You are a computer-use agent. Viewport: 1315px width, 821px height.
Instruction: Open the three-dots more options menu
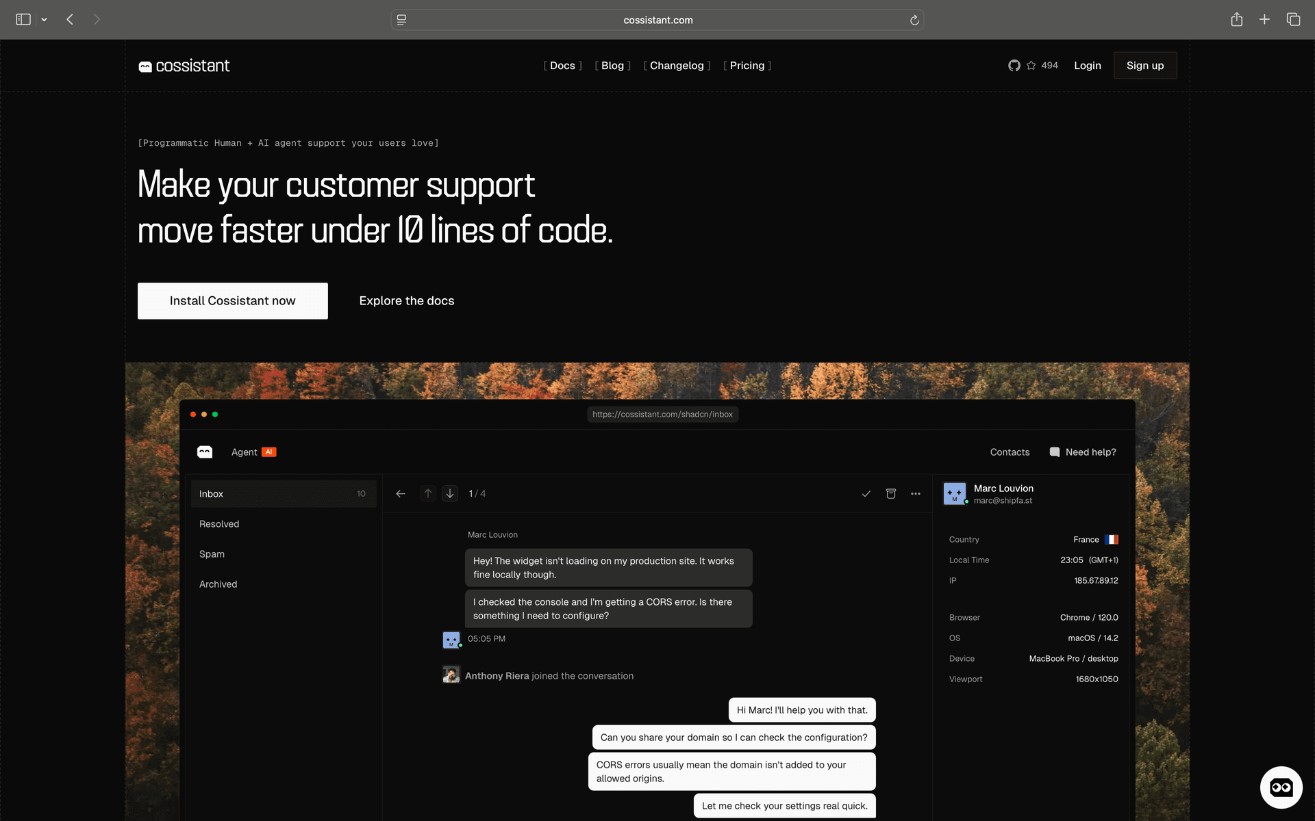tap(916, 493)
